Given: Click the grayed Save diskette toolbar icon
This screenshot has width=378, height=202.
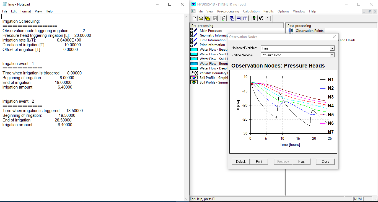Looking at the screenshot, I should 214,19.
